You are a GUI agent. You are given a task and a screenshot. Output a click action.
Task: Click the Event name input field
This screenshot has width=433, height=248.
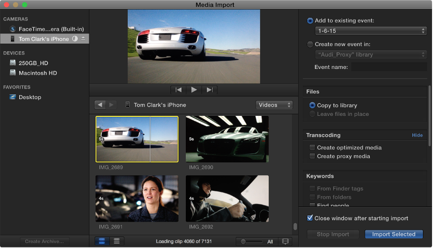point(389,67)
